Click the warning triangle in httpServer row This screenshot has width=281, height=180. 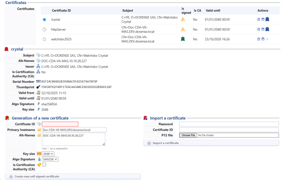pos(183,29)
